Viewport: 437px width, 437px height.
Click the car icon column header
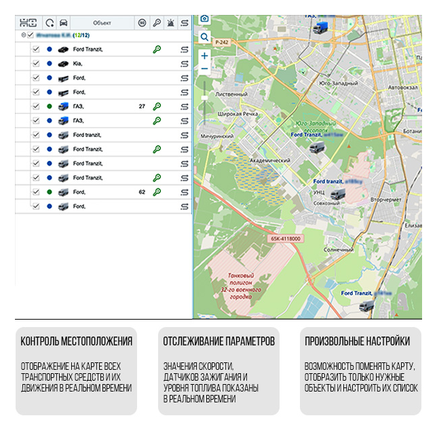(x=64, y=22)
